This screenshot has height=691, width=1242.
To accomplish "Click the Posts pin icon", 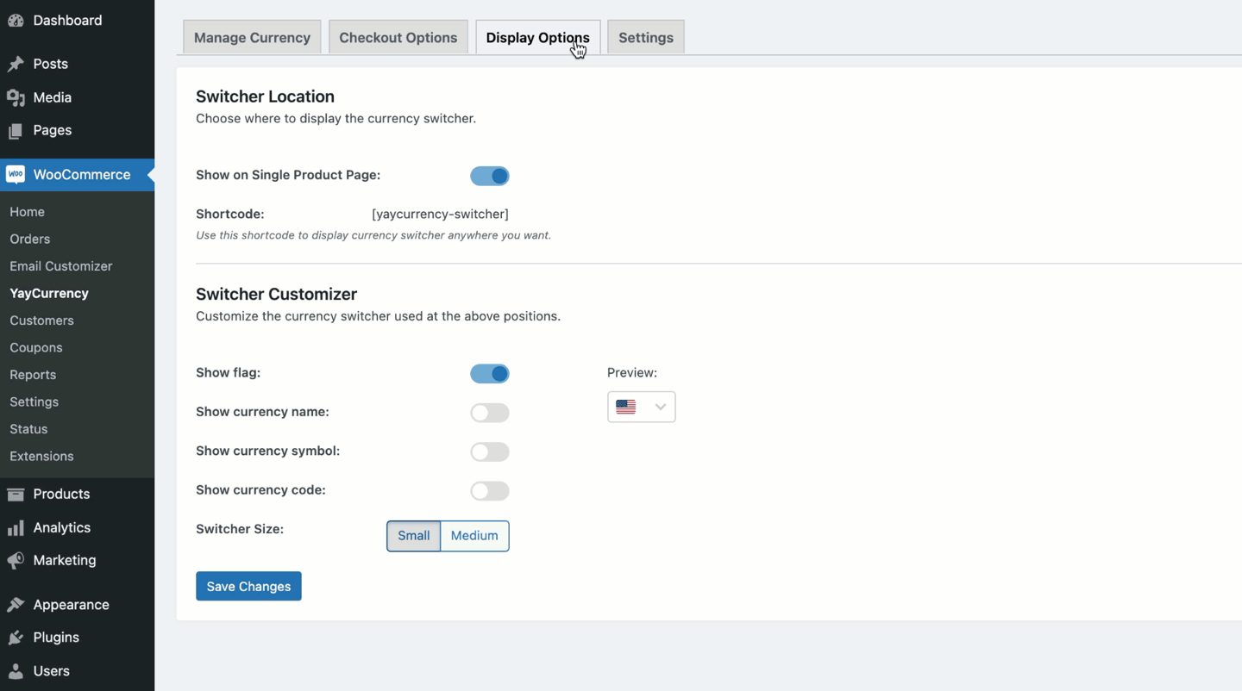I will (16, 63).
